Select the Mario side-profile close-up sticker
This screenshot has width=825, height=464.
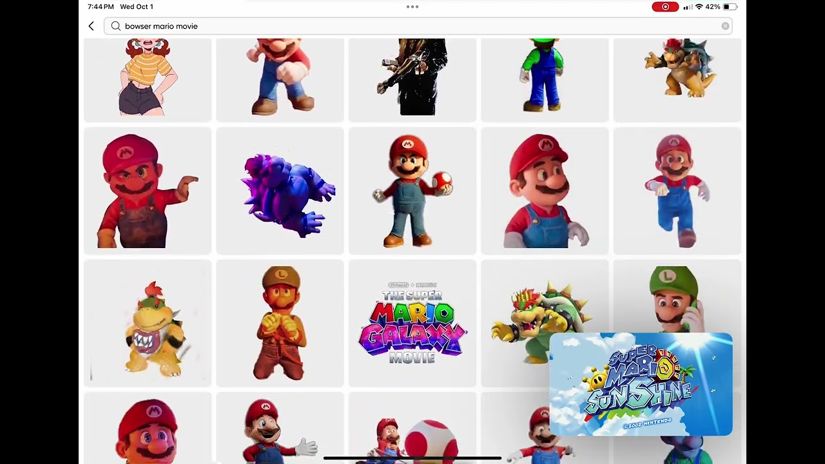(545, 191)
